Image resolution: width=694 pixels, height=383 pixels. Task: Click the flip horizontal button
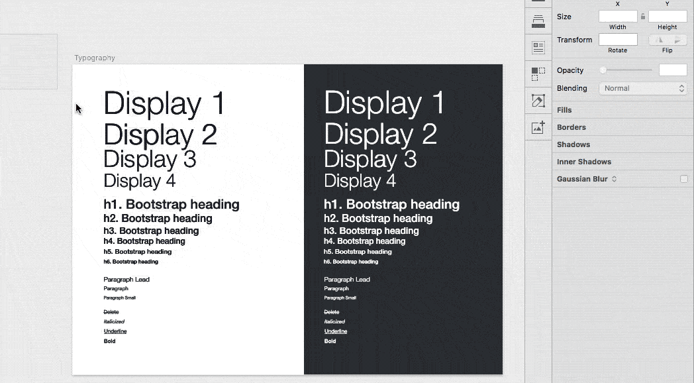pyautogui.click(x=659, y=40)
